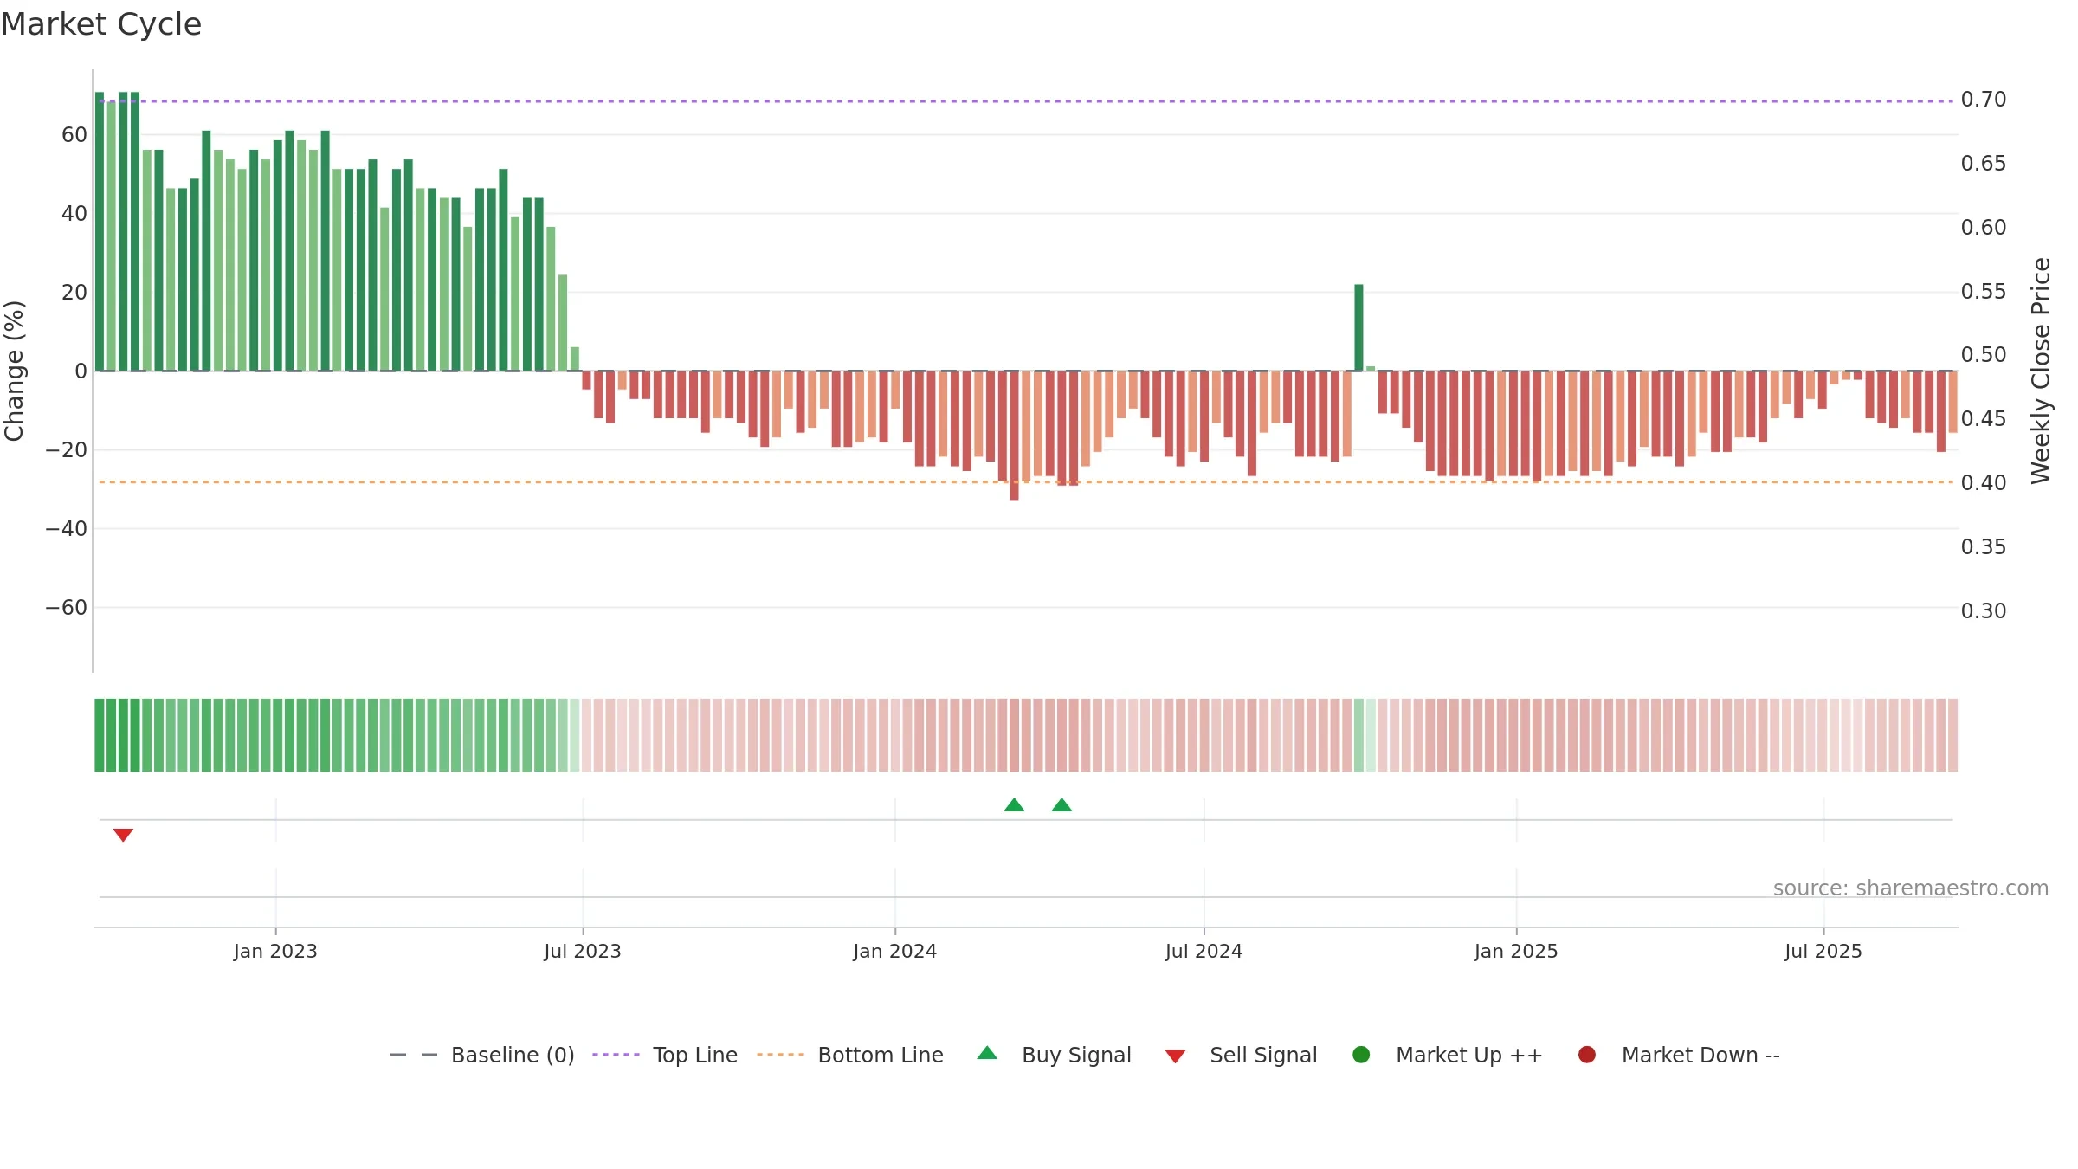Click the dark red Market Down -- circle icon
Screen dimensions: 2078x1169
pyautogui.click(x=1587, y=1055)
